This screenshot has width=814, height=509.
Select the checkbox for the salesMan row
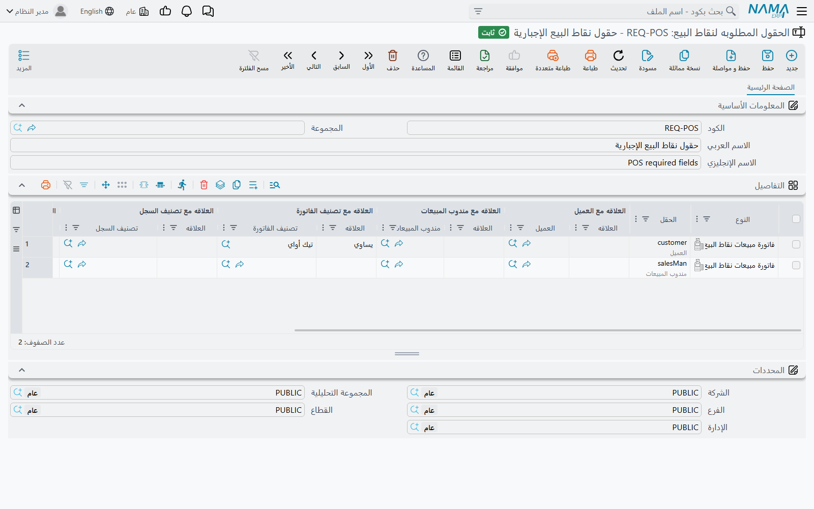coord(796,265)
